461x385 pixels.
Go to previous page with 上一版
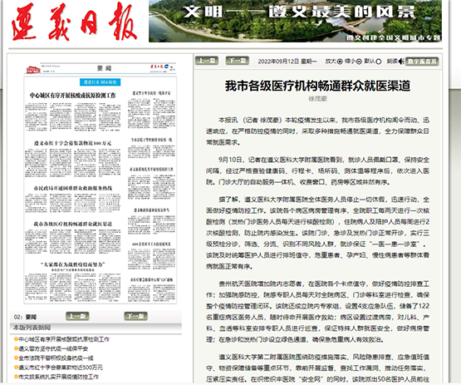click(x=77, y=316)
